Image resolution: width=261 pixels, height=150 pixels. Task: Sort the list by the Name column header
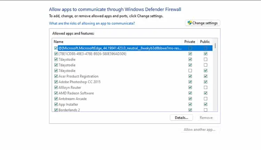[58, 41]
